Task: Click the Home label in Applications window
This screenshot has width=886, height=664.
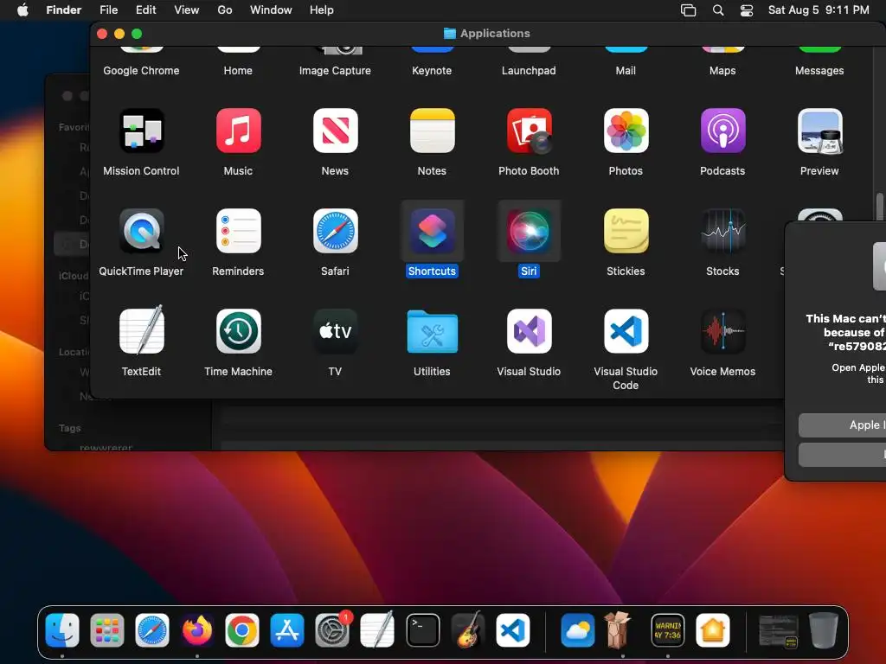Action: [238, 71]
